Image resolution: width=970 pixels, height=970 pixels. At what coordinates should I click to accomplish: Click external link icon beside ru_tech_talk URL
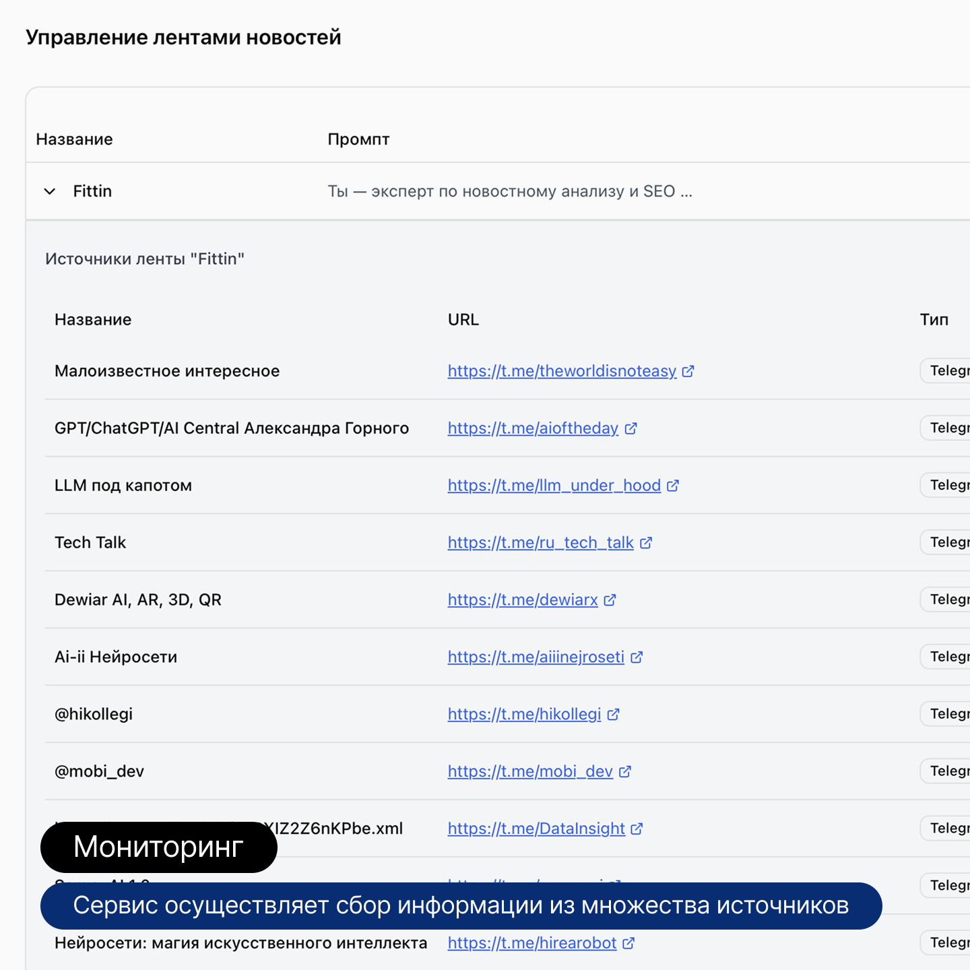click(x=646, y=543)
